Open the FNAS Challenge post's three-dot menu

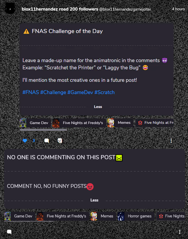click(x=171, y=141)
